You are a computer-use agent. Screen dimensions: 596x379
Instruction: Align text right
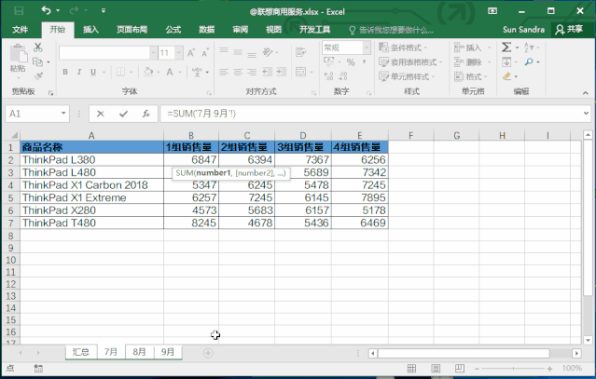(x=252, y=72)
